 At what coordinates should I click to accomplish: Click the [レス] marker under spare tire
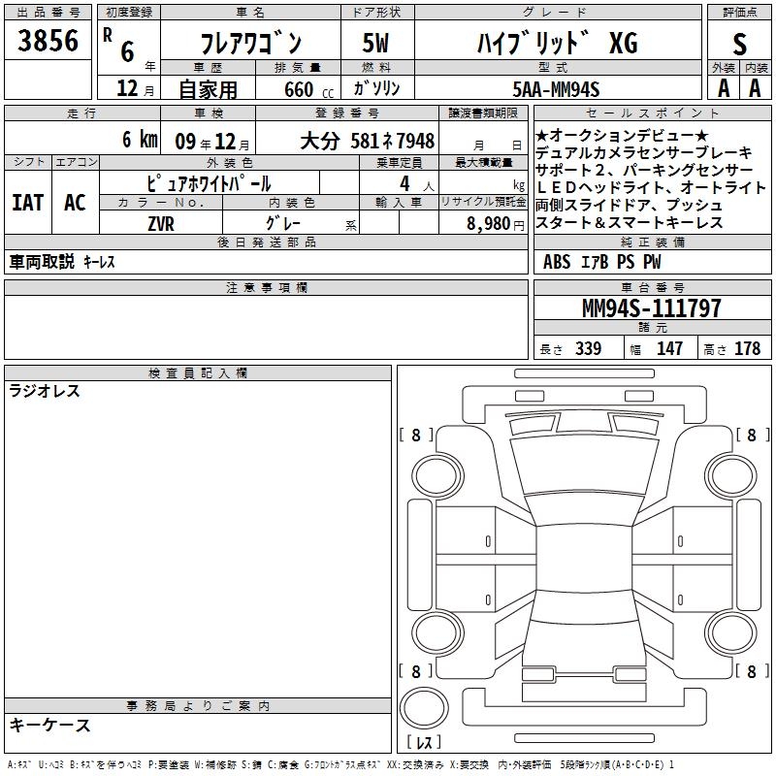coord(424,744)
